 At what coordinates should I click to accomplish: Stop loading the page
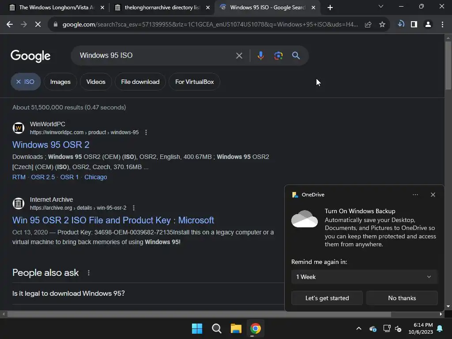tap(38, 25)
